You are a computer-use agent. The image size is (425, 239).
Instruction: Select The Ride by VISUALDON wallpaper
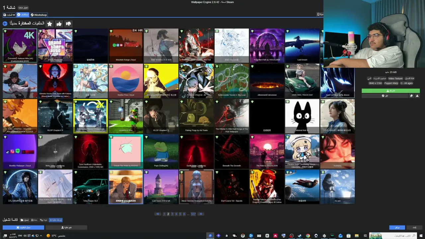267,151
